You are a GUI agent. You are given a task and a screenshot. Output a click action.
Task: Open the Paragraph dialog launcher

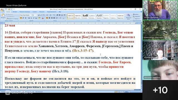coord(65,21)
